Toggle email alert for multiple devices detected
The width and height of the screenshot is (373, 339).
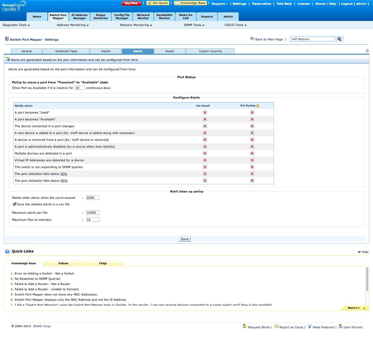[205, 153]
